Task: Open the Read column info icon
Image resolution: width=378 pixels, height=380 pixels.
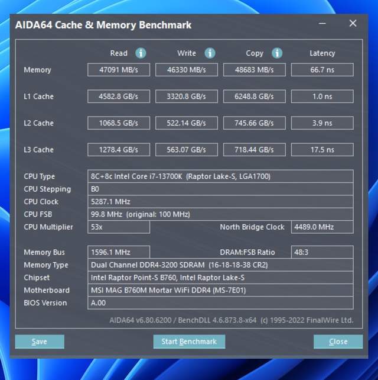Action: tap(141, 53)
